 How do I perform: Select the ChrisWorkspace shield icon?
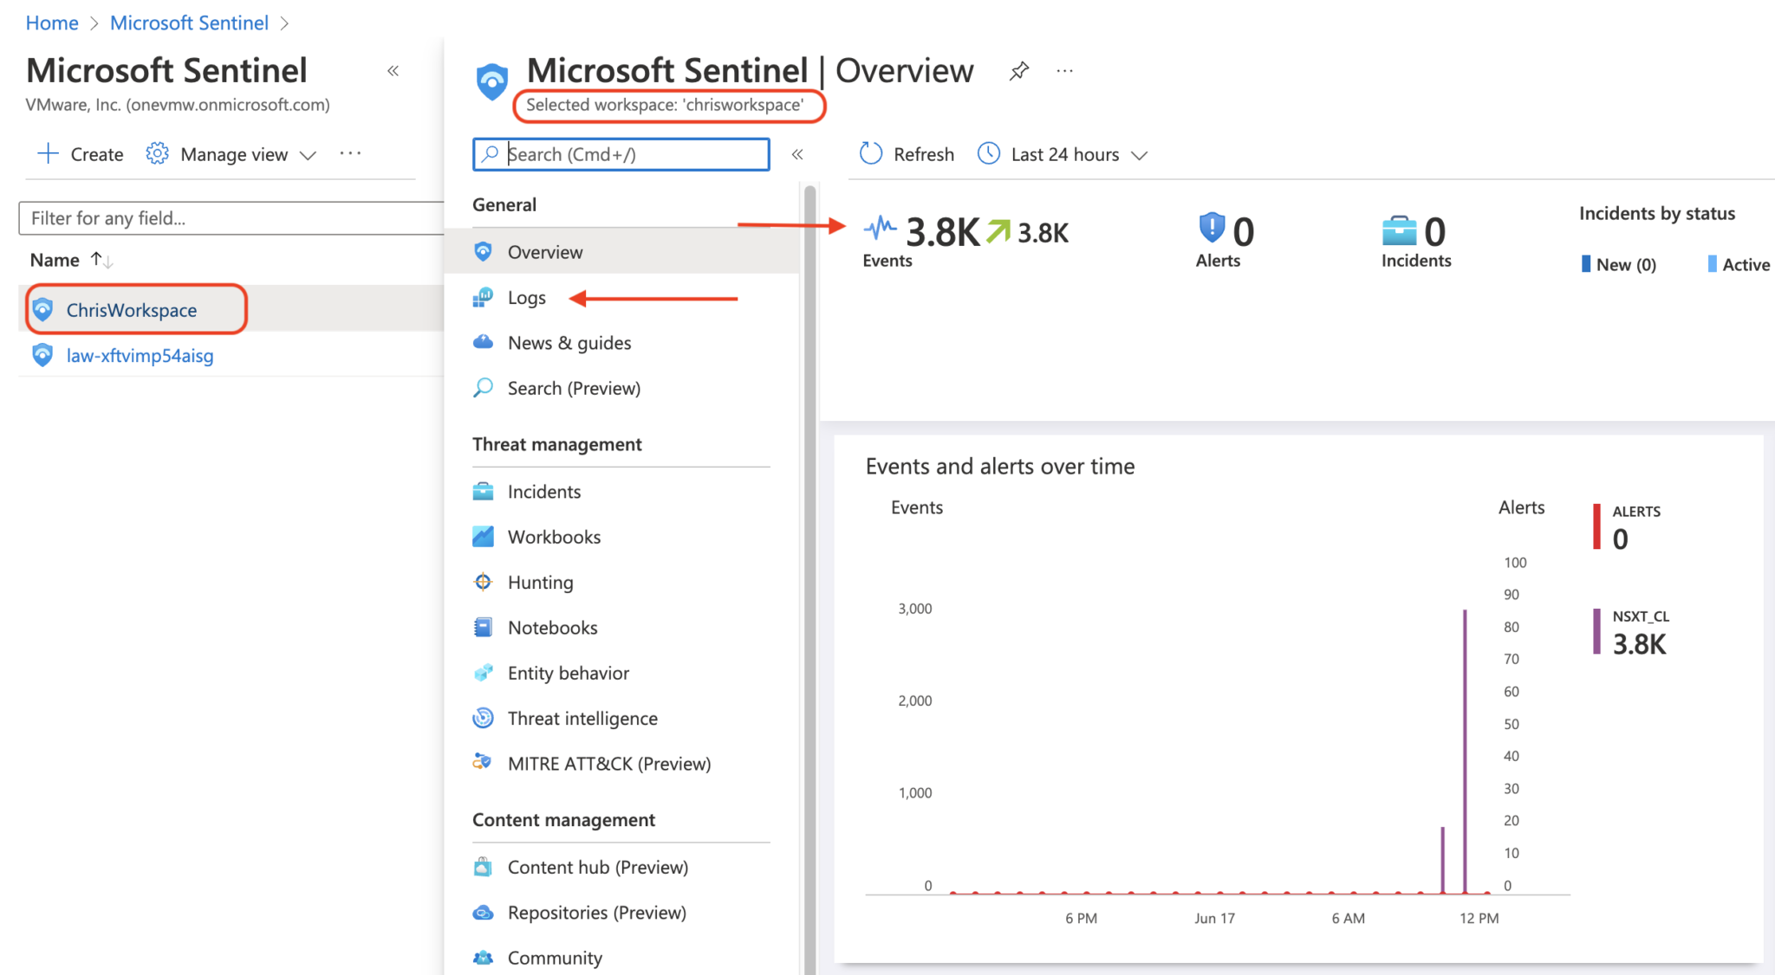coord(42,309)
